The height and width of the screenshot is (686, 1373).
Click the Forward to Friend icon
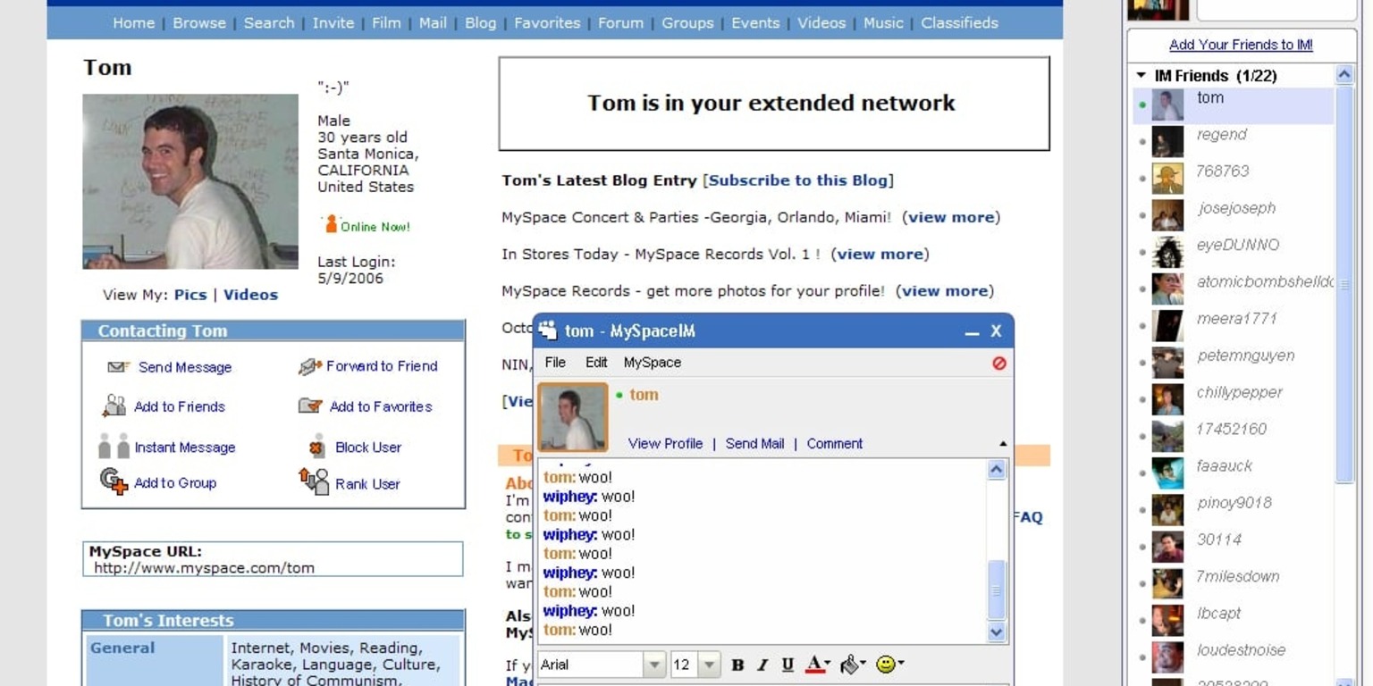tap(309, 366)
